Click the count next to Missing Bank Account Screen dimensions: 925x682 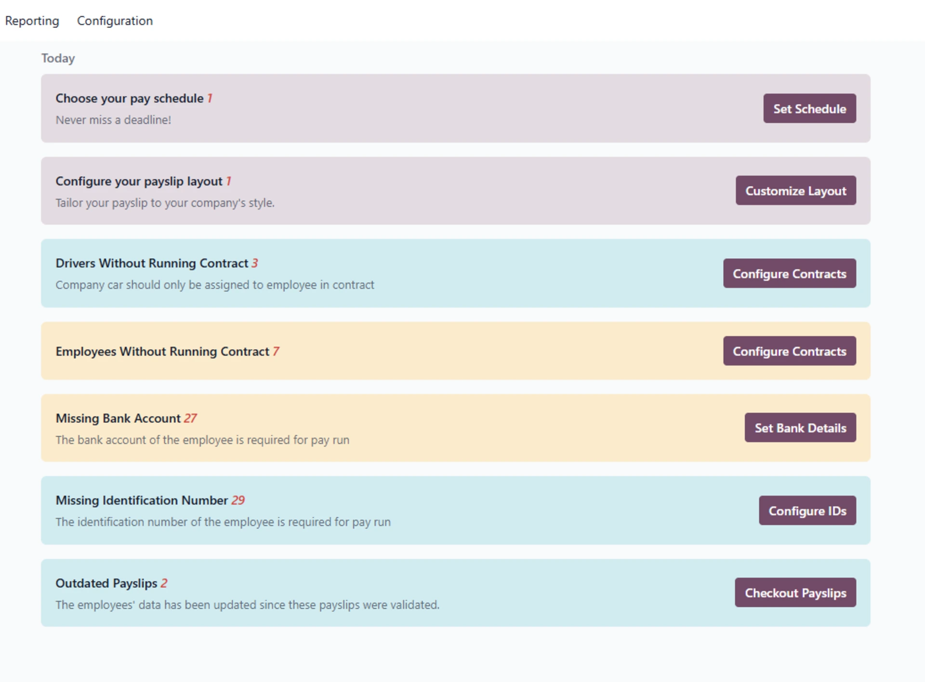[x=190, y=418]
